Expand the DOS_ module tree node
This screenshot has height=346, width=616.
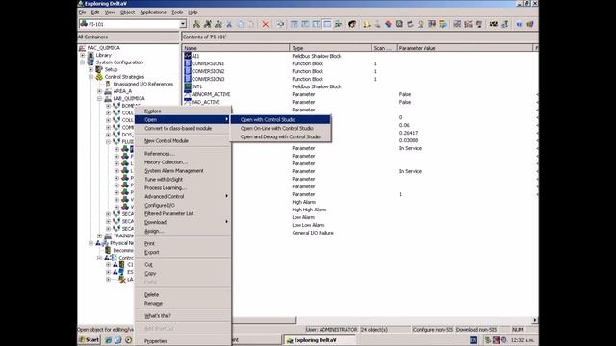[x=109, y=135]
